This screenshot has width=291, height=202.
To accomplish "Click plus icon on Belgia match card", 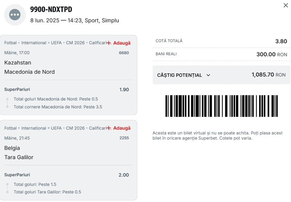I will 109,128.
